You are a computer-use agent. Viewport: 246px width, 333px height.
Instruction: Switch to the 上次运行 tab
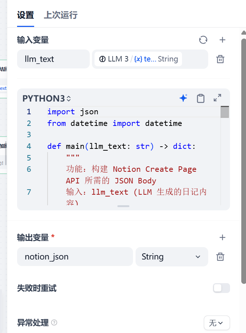(60, 15)
